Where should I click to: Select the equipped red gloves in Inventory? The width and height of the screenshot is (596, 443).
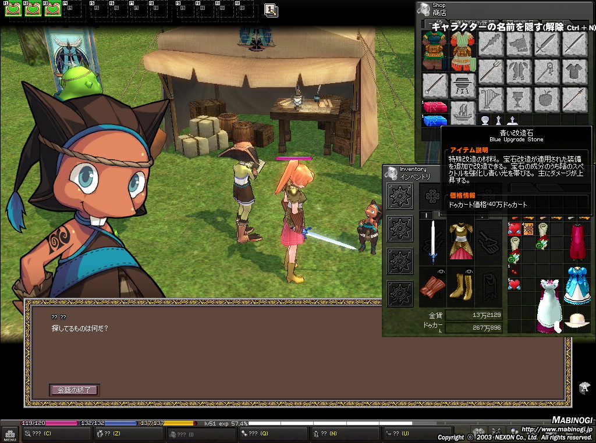[x=432, y=287]
